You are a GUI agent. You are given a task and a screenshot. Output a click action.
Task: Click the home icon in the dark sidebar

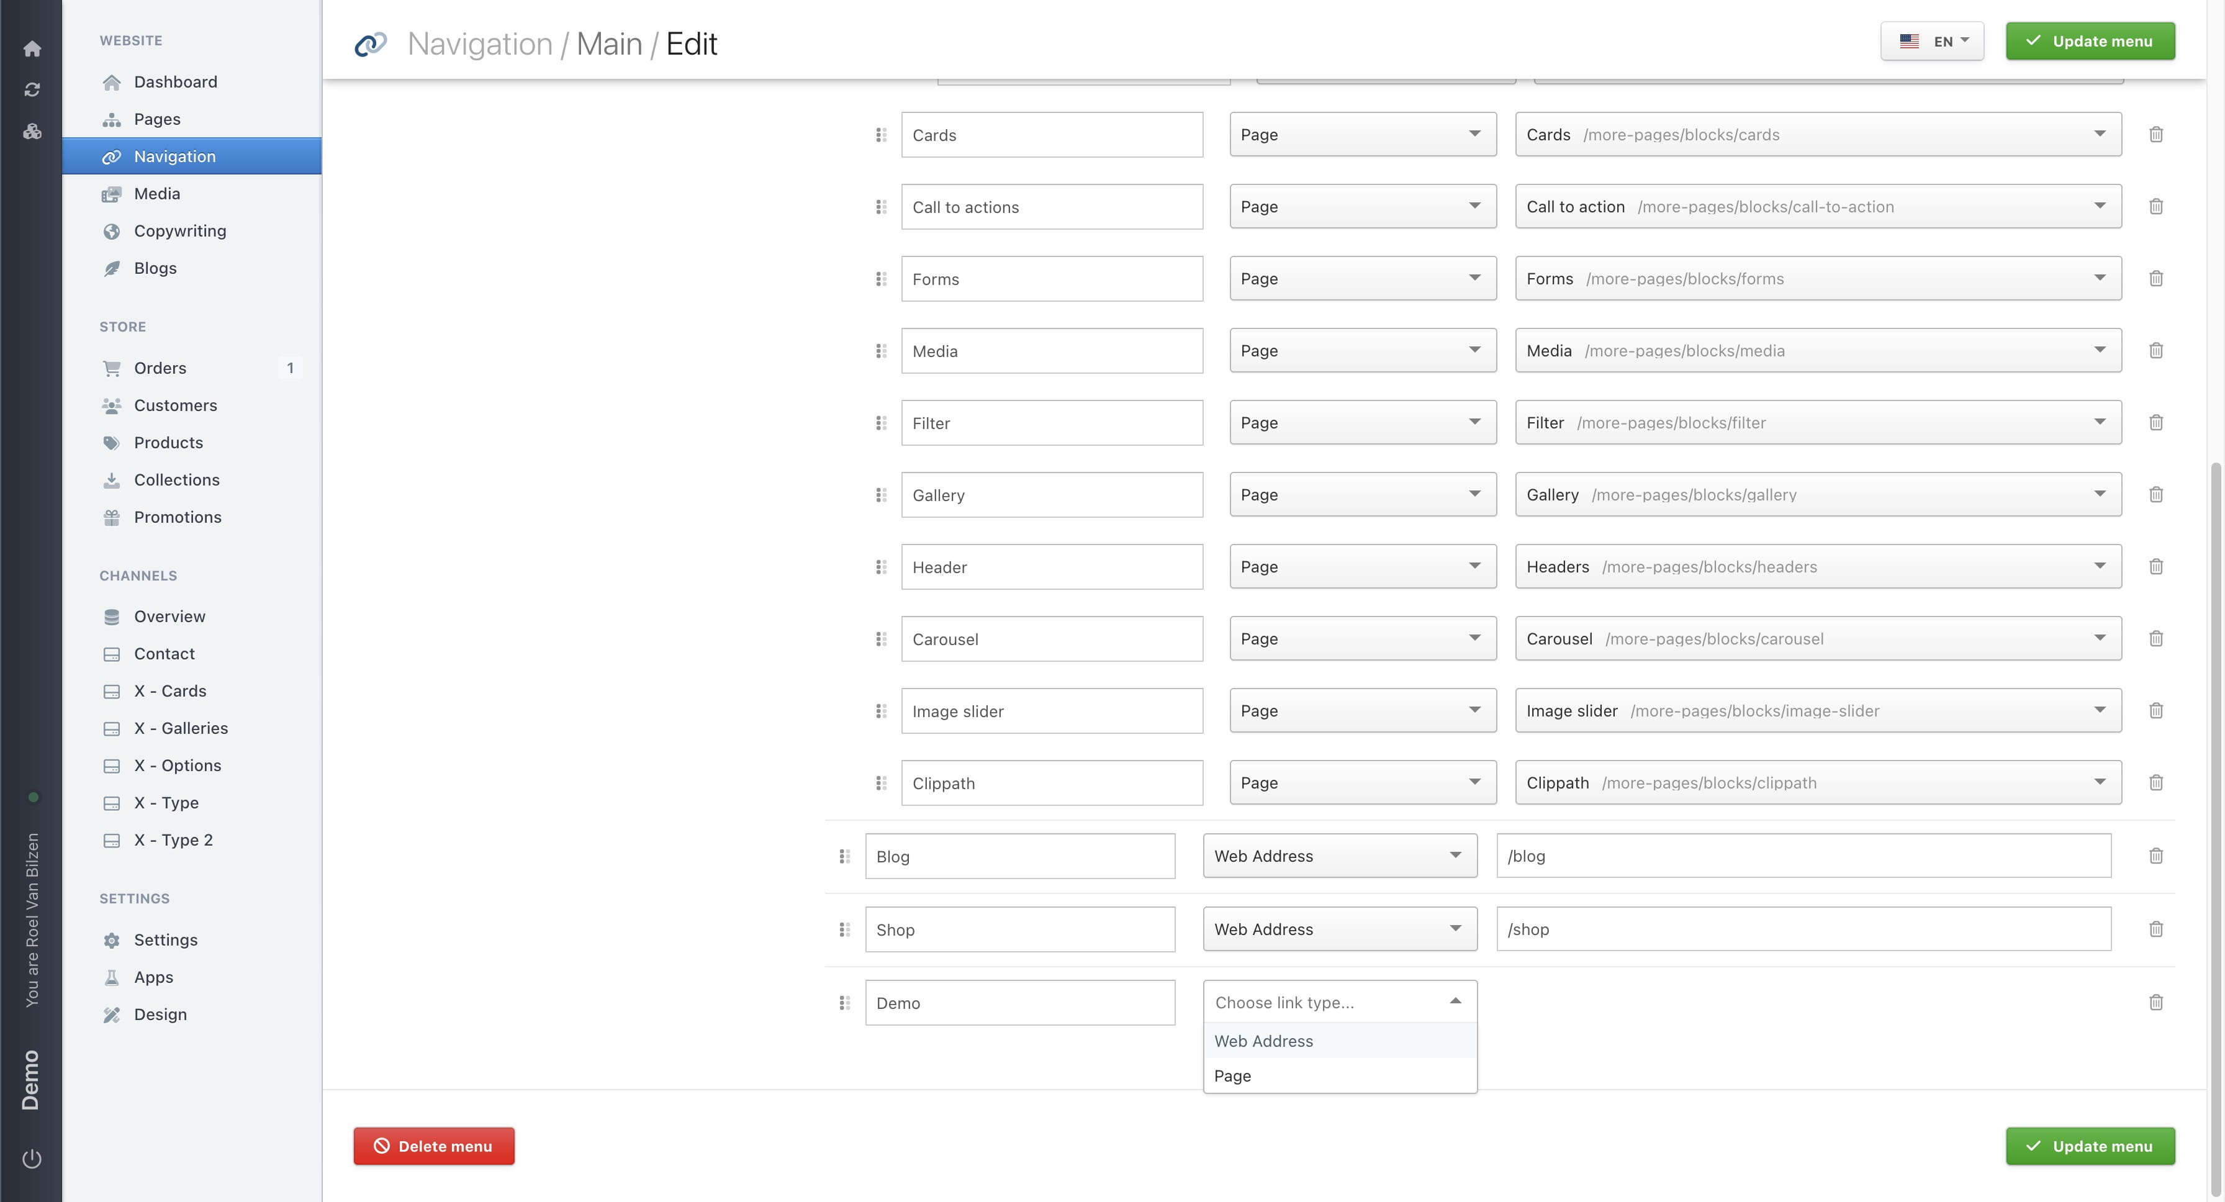(32, 49)
